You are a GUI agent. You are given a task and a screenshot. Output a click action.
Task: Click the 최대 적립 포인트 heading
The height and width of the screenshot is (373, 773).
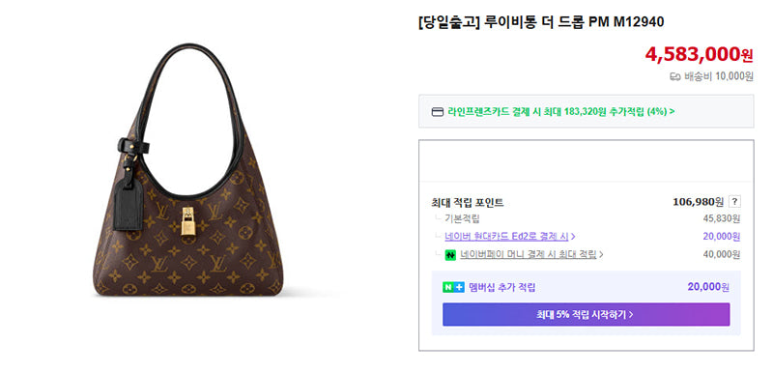tap(468, 203)
